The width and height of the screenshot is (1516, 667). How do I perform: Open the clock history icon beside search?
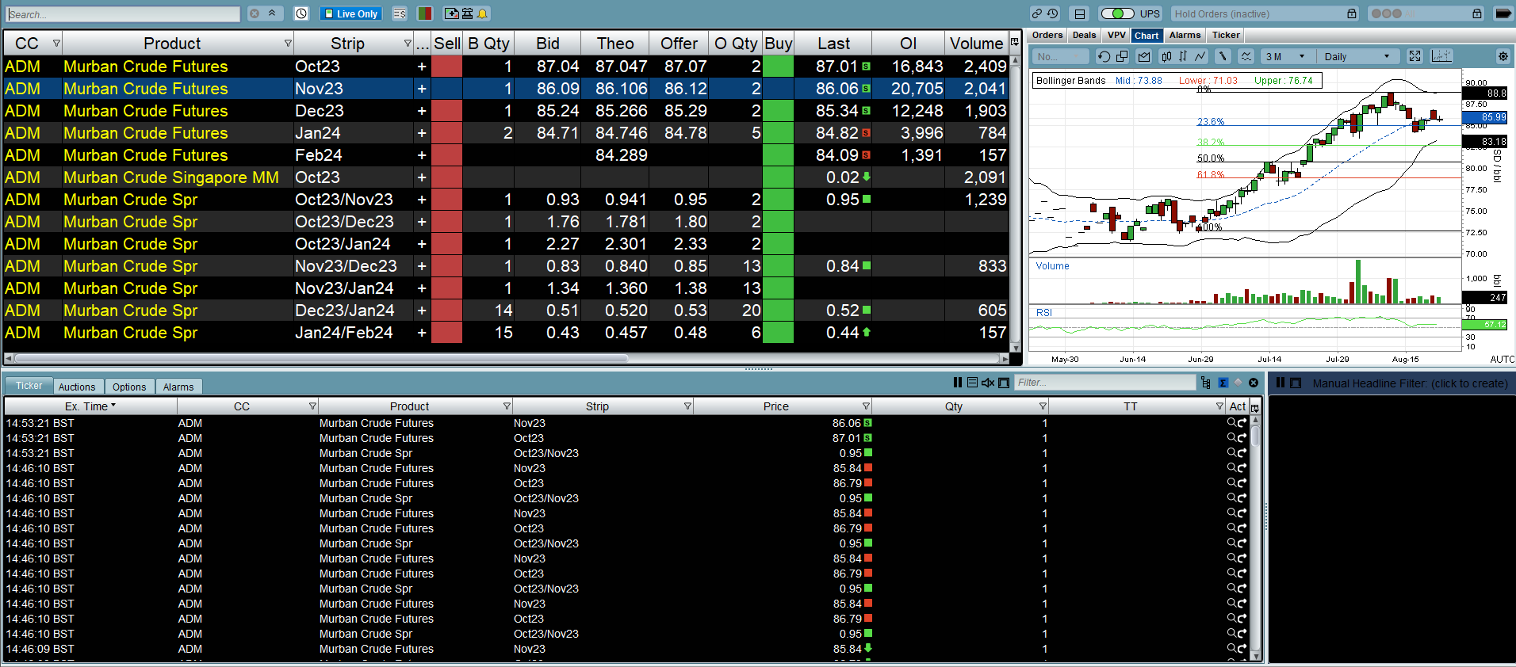pos(301,13)
